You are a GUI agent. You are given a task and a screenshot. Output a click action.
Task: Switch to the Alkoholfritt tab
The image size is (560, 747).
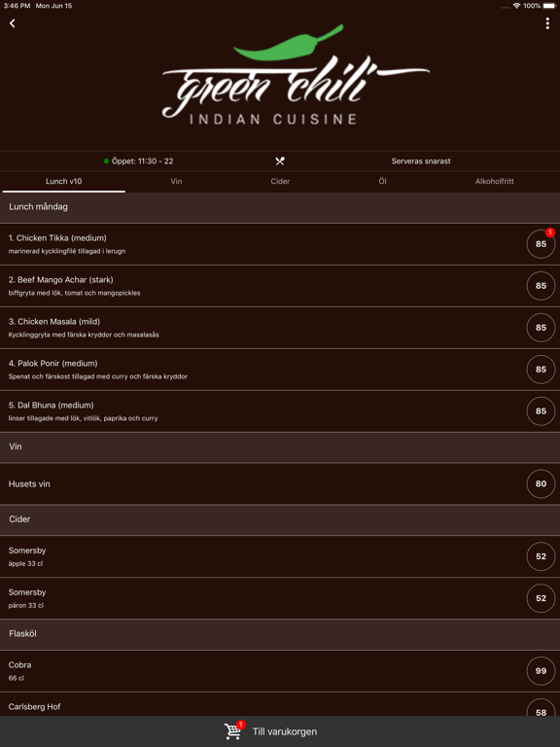point(494,182)
